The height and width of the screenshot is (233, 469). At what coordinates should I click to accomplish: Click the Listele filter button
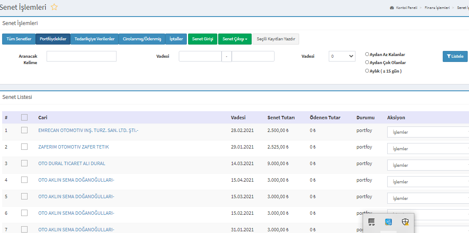pyautogui.click(x=455, y=56)
